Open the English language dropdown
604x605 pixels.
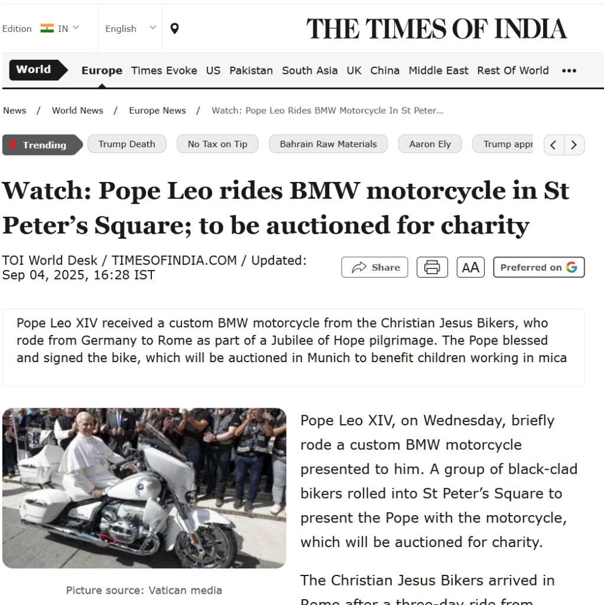click(x=130, y=28)
